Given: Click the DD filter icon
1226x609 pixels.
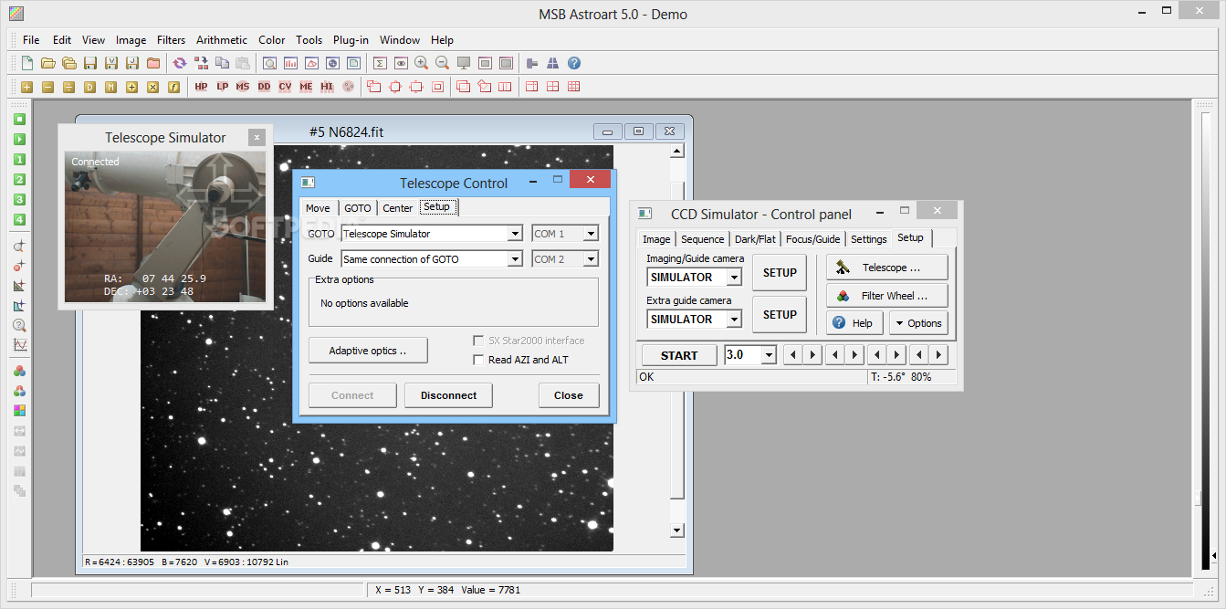Looking at the screenshot, I should pyautogui.click(x=264, y=87).
